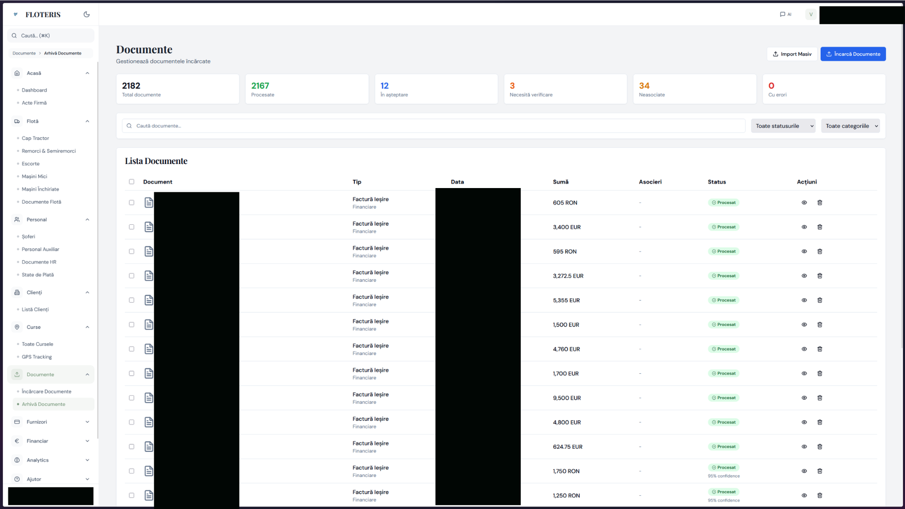
Task: Click the Necesită verificare stat card
Action: [x=565, y=89]
